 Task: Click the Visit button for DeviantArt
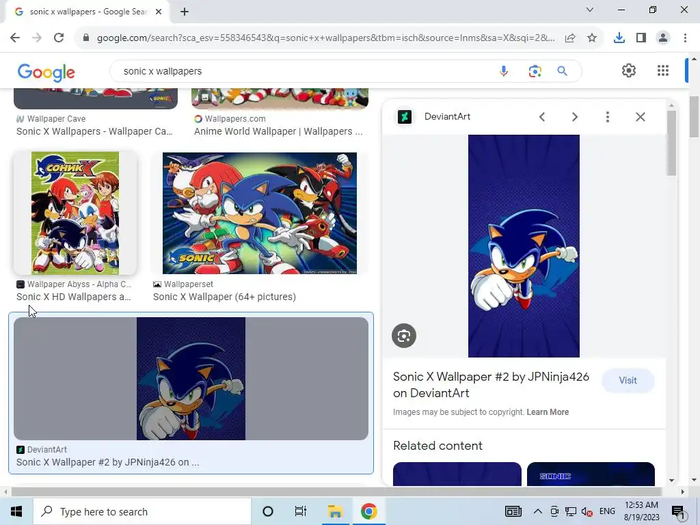tap(628, 380)
